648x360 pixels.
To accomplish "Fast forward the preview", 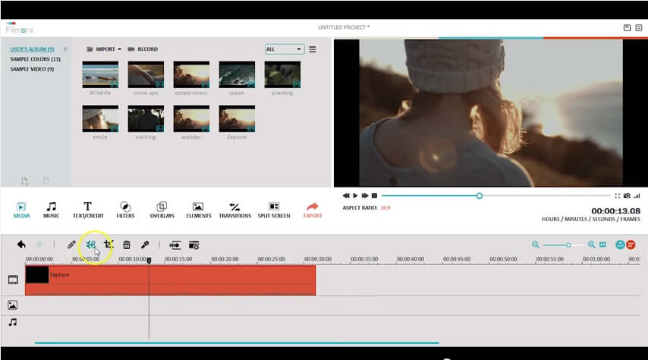I will (364, 196).
